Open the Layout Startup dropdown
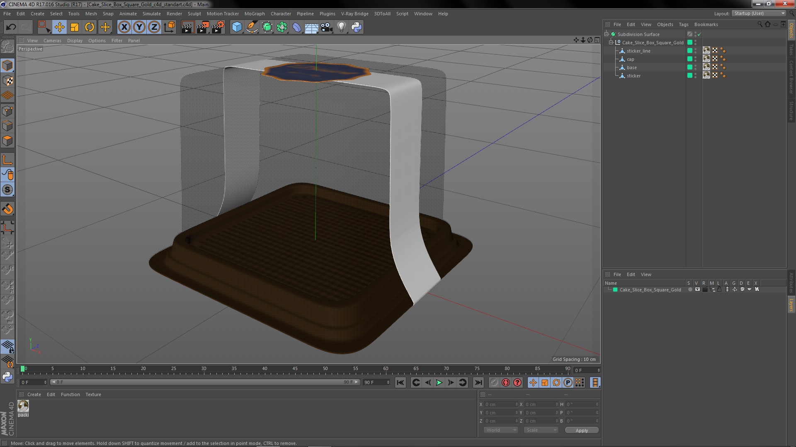This screenshot has width=796, height=447. point(759,13)
